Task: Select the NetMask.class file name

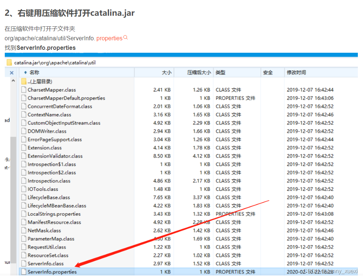Action: (44, 231)
